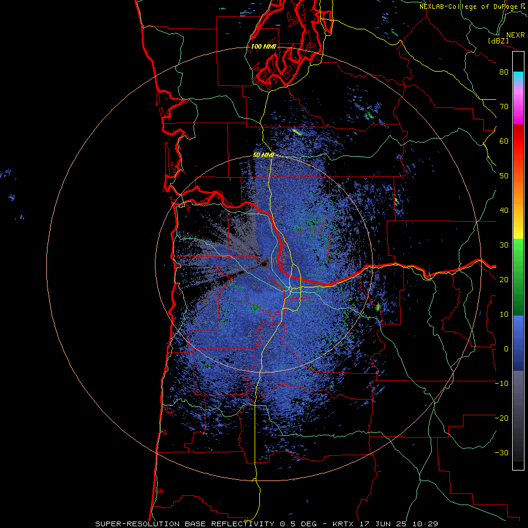Click the 80 value on dBZ scale
The width and height of the screenshot is (528, 528).
tap(504, 72)
